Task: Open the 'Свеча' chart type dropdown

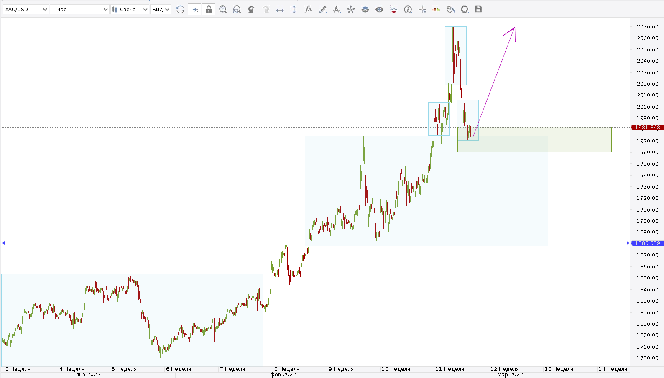Action: 130,9
